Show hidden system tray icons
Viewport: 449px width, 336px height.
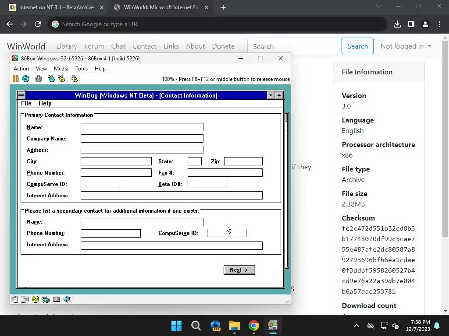click(x=356, y=325)
